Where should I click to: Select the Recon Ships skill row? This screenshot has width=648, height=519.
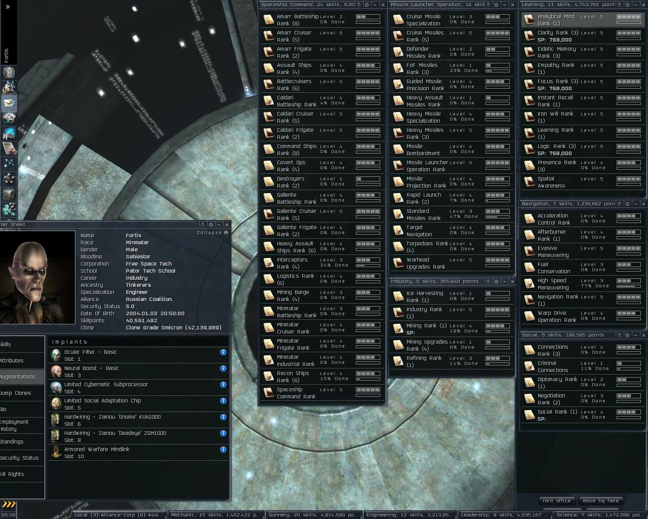322,377
